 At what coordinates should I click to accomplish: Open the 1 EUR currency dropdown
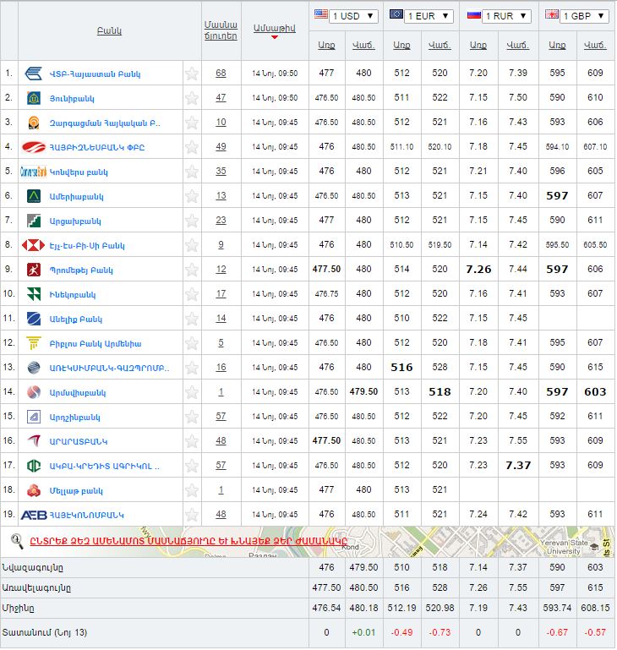pos(421,16)
